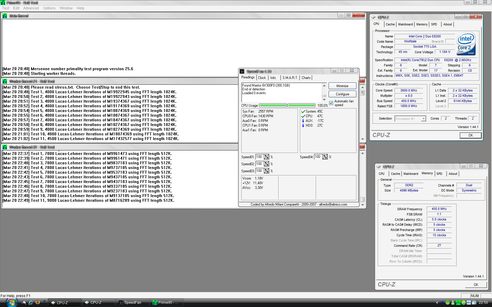492x307 pixels.
Task: Click the SpeedFan log scroll down arrow
Action: (x=324, y=99)
